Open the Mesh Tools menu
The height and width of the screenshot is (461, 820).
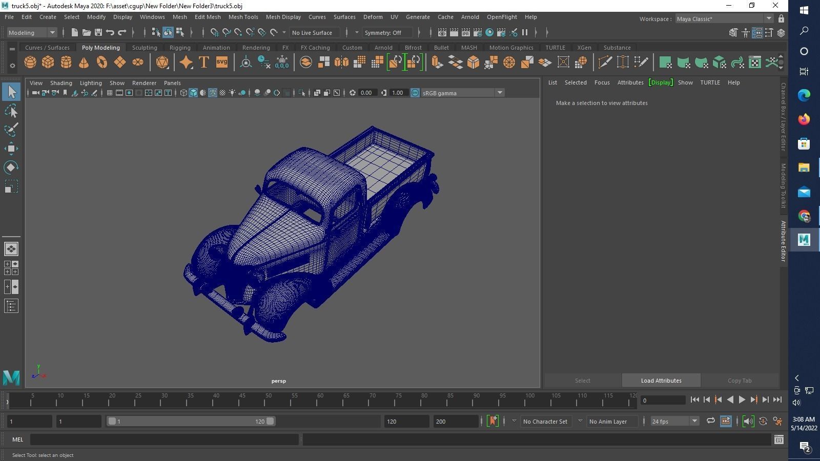pos(243,17)
